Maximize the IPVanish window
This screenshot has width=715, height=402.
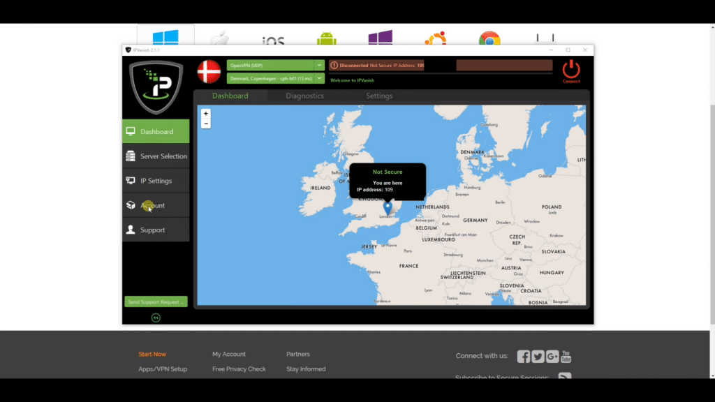coord(568,50)
